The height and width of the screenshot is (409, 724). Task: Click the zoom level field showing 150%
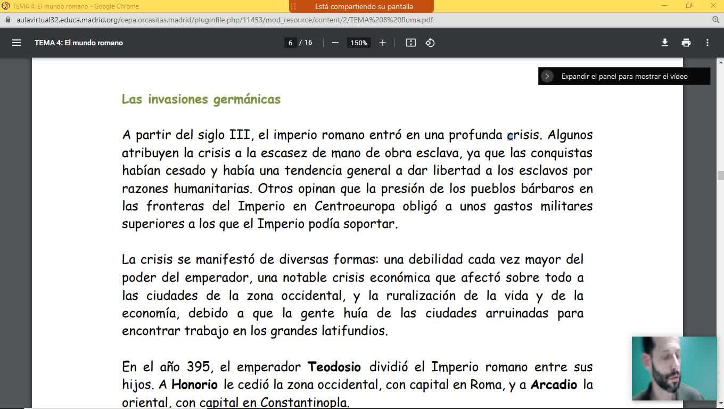tap(359, 43)
